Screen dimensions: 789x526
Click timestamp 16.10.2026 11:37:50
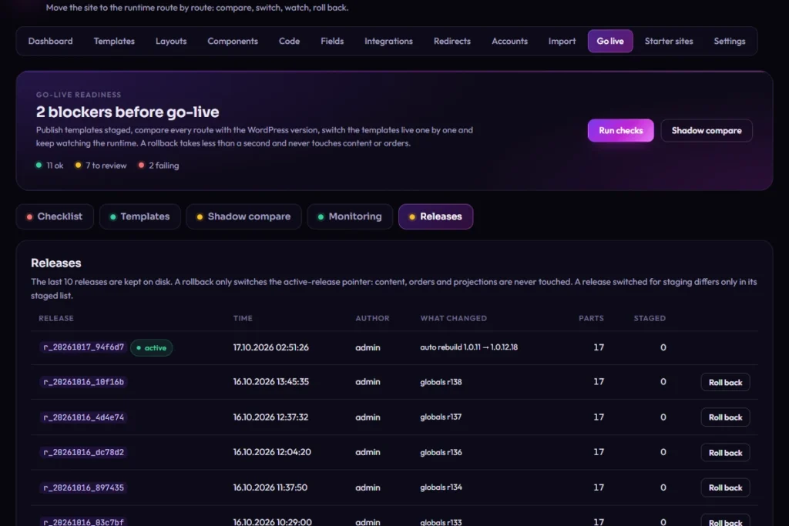(270, 487)
